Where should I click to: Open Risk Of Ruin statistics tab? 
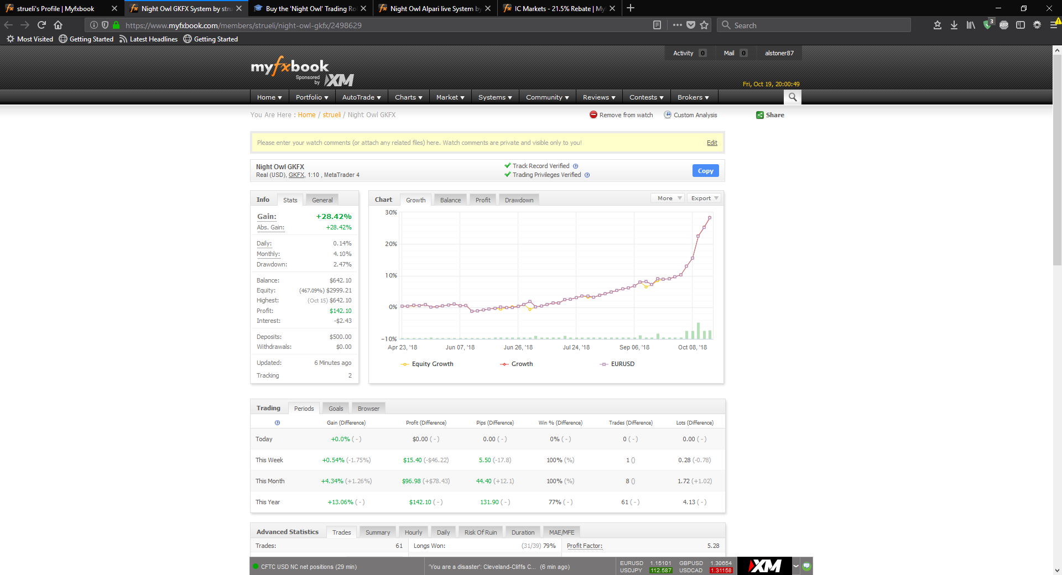[x=481, y=532]
